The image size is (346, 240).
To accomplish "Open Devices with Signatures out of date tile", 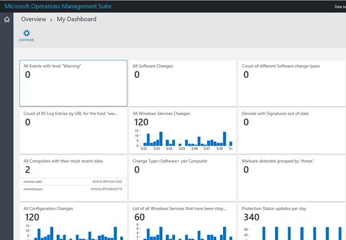I will pos(292,131).
